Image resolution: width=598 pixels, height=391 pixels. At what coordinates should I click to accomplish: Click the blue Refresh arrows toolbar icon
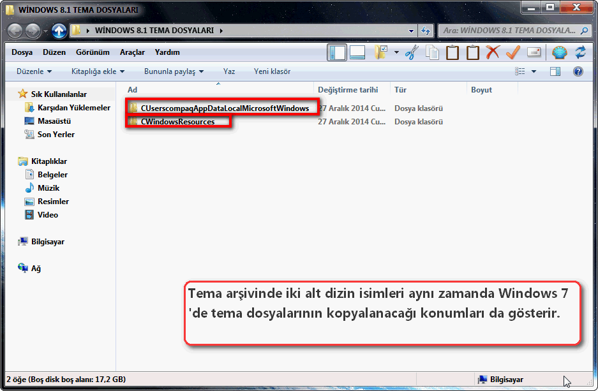[581, 52]
